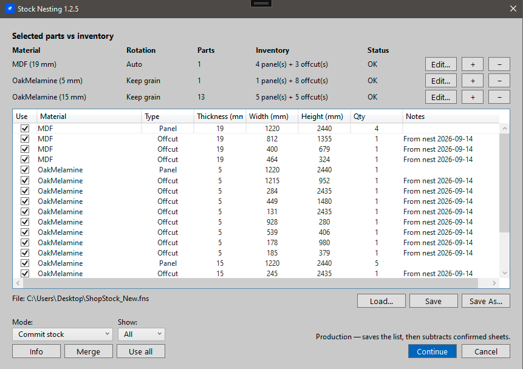Click the Load... button
Image resolution: width=523 pixels, height=369 pixels.
[x=381, y=301]
